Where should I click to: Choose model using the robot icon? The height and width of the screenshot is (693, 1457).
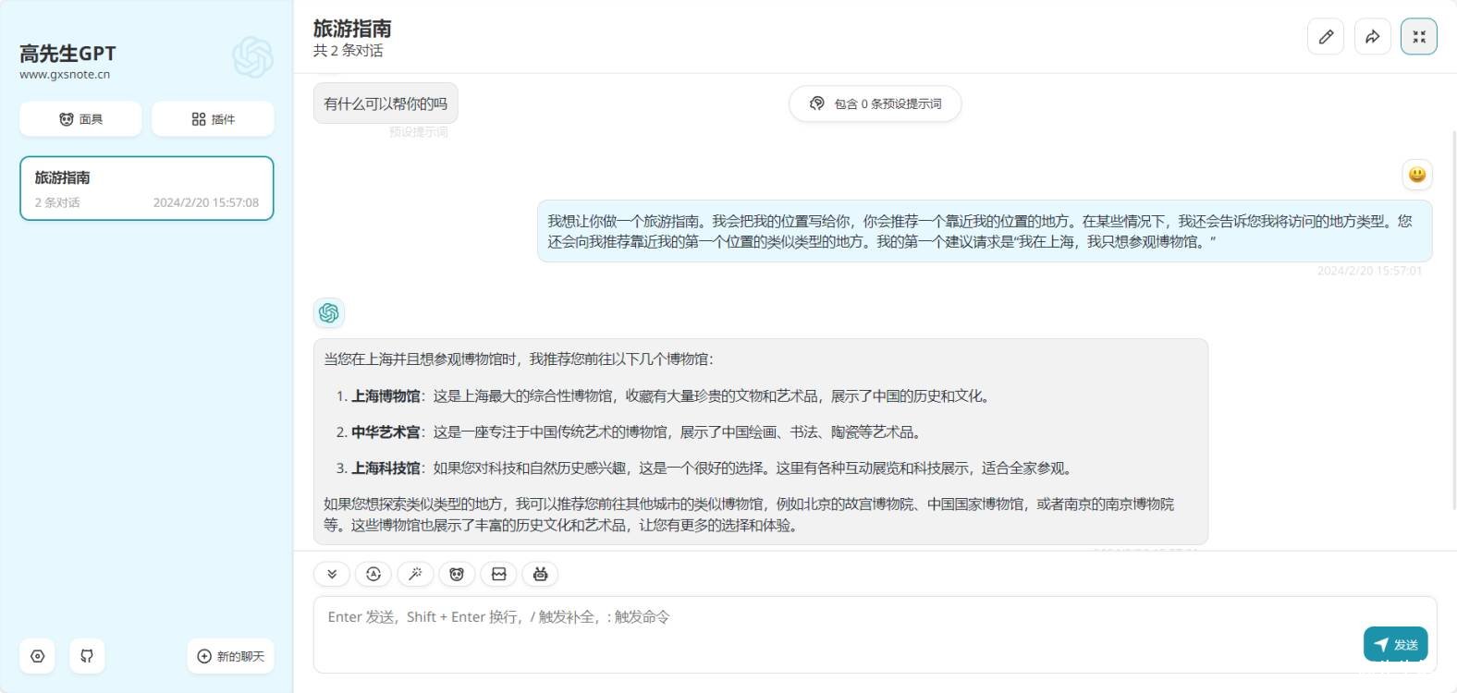(x=541, y=574)
